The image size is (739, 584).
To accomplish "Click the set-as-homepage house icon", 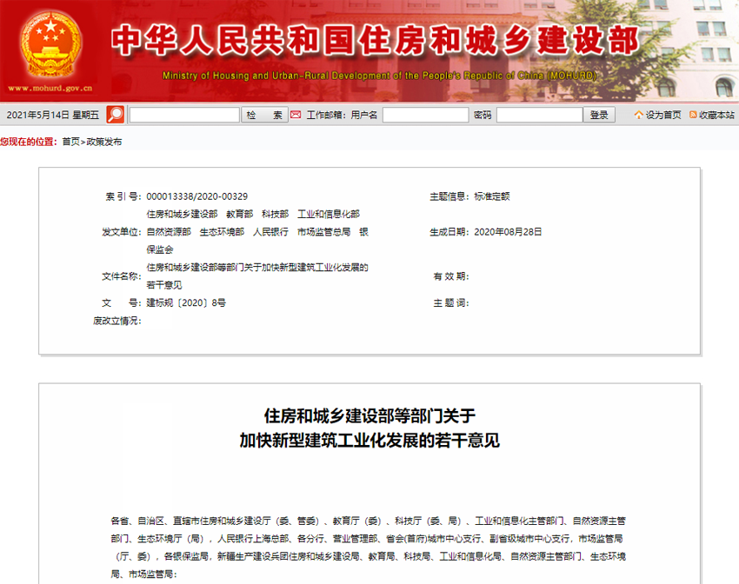I will click(639, 115).
